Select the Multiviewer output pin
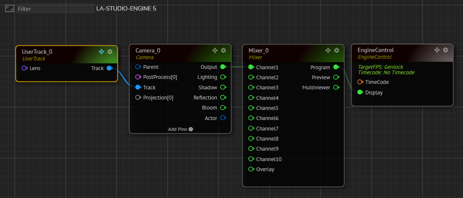The width and height of the screenshot is (463, 198). (336, 88)
